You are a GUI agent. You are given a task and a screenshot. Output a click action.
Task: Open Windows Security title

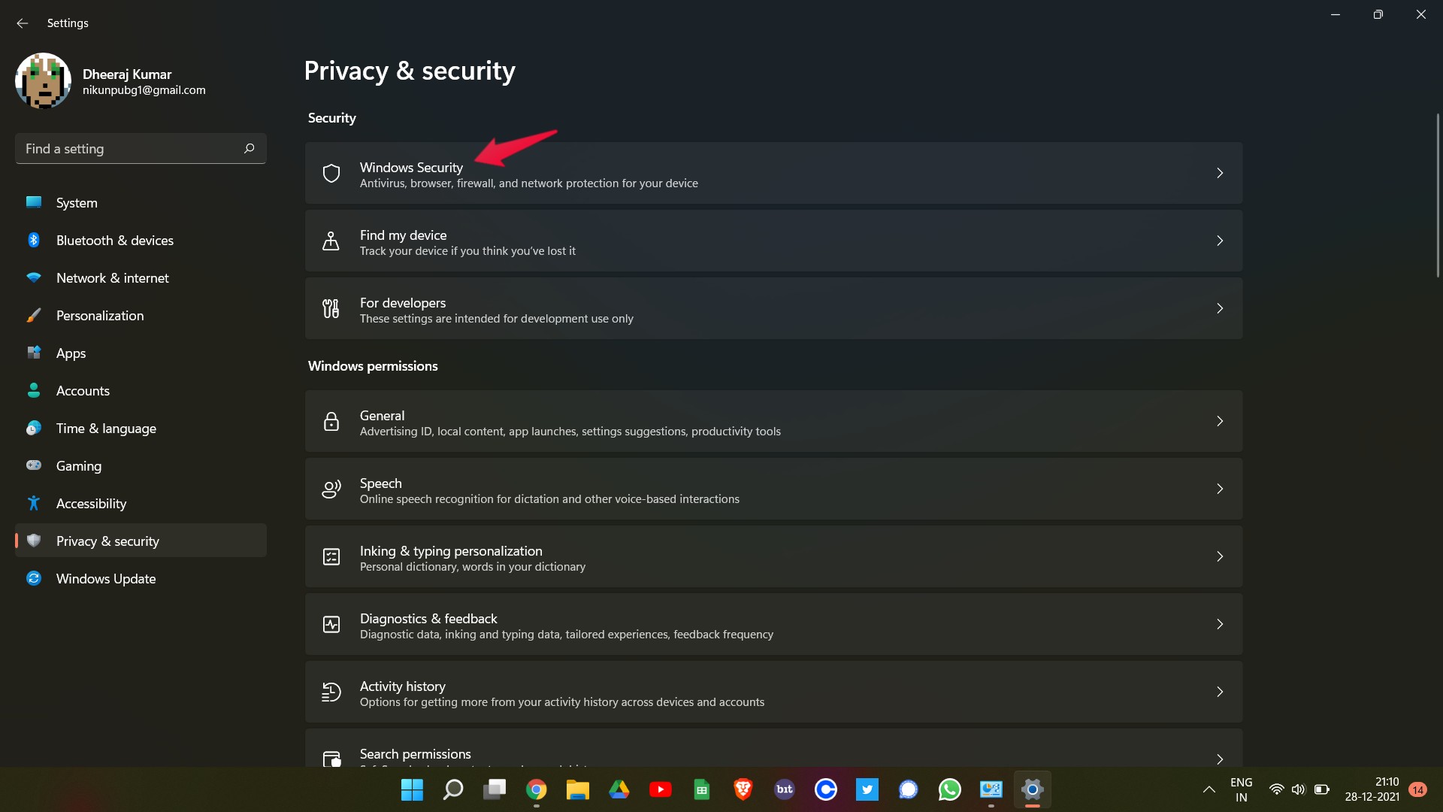click(x=411, y=167)
